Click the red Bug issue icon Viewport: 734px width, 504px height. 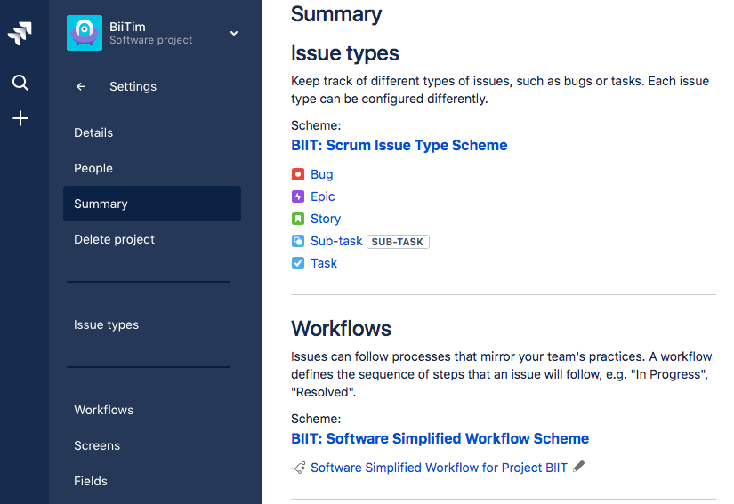pos(298,174)
